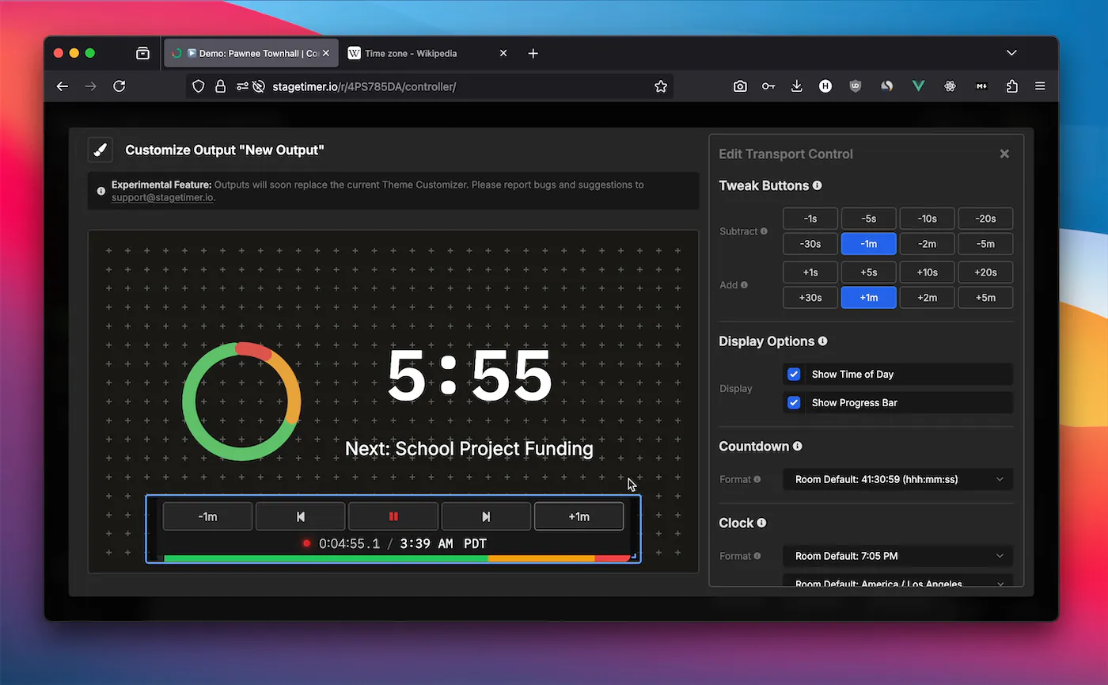The width and height of the screenshot is (1108, 685).
Task: Open the Firefox hamburger menu
Action: 1040,86
